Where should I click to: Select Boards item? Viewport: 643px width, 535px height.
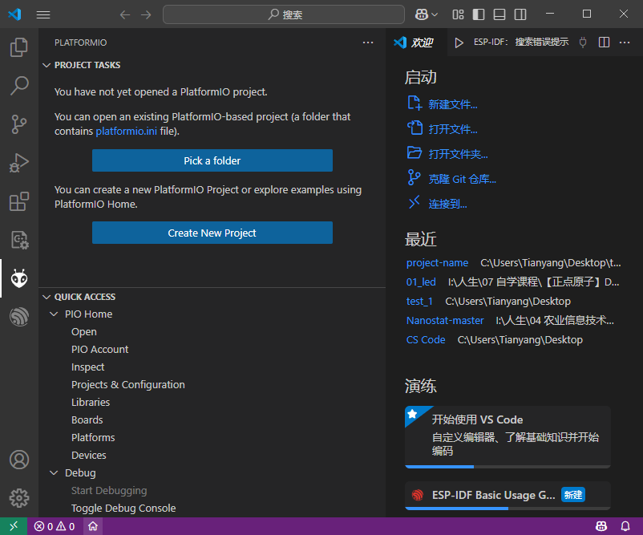coord(212,420)
